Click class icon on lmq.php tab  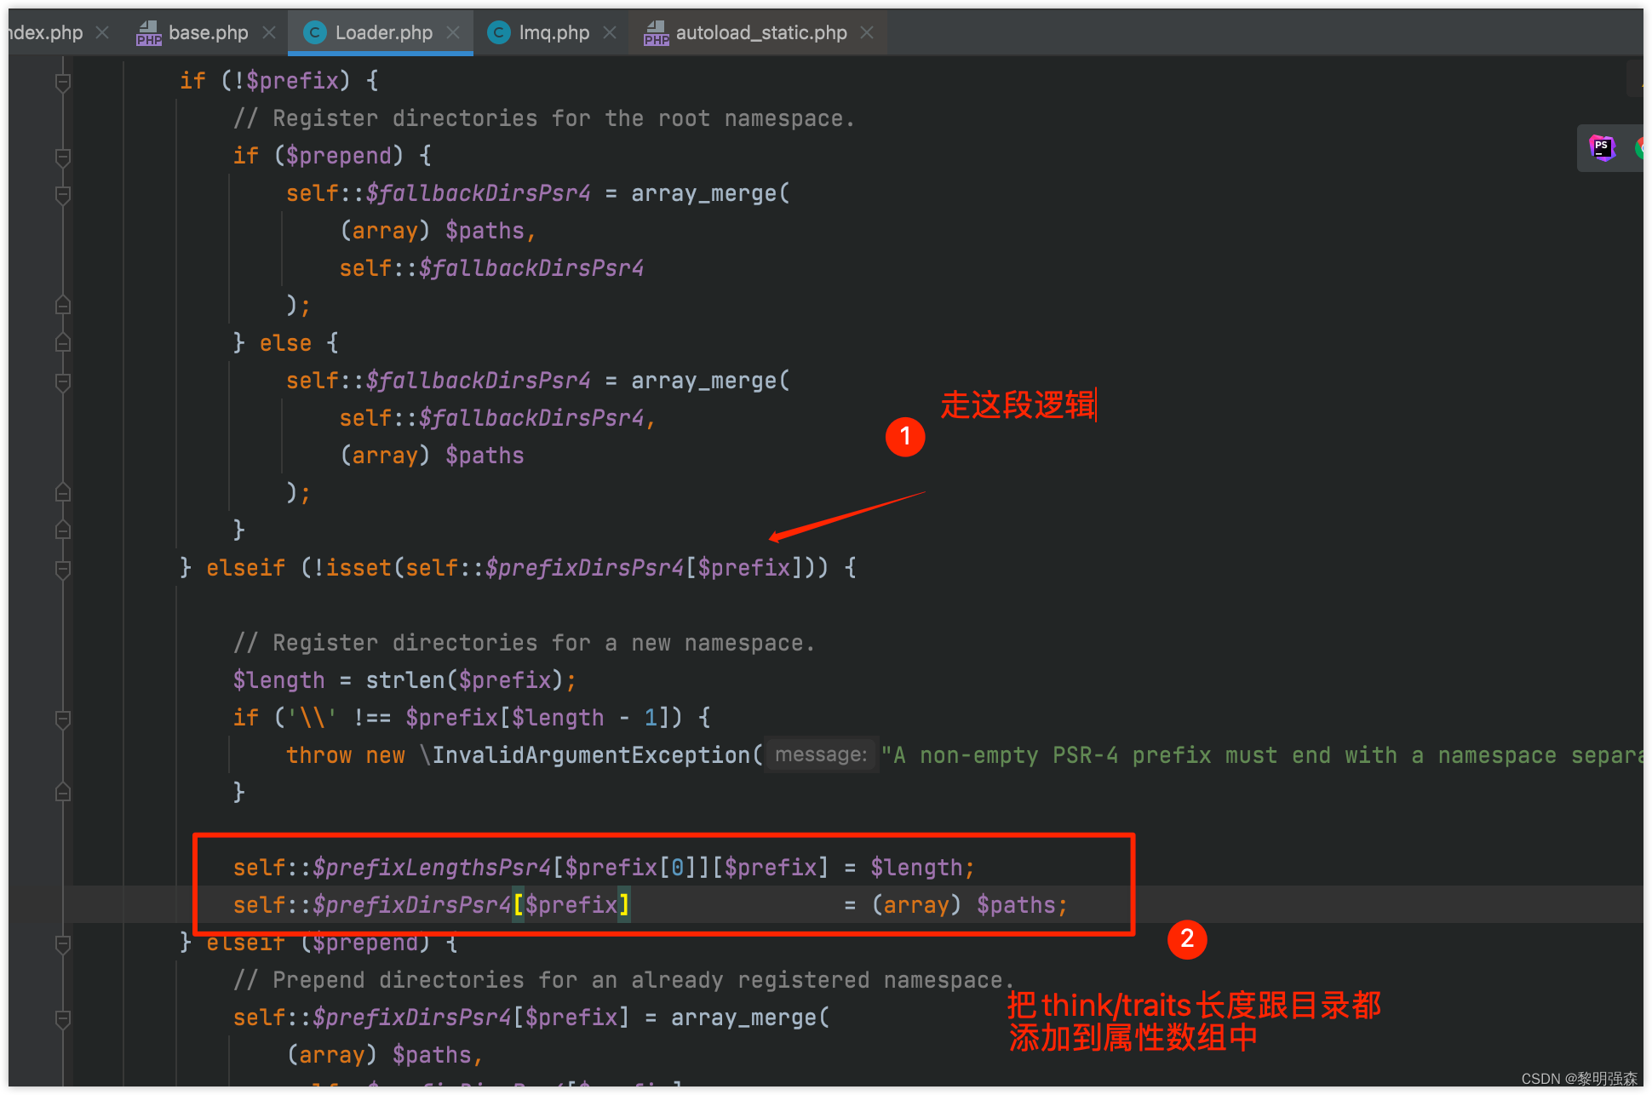tap(498, 32)
